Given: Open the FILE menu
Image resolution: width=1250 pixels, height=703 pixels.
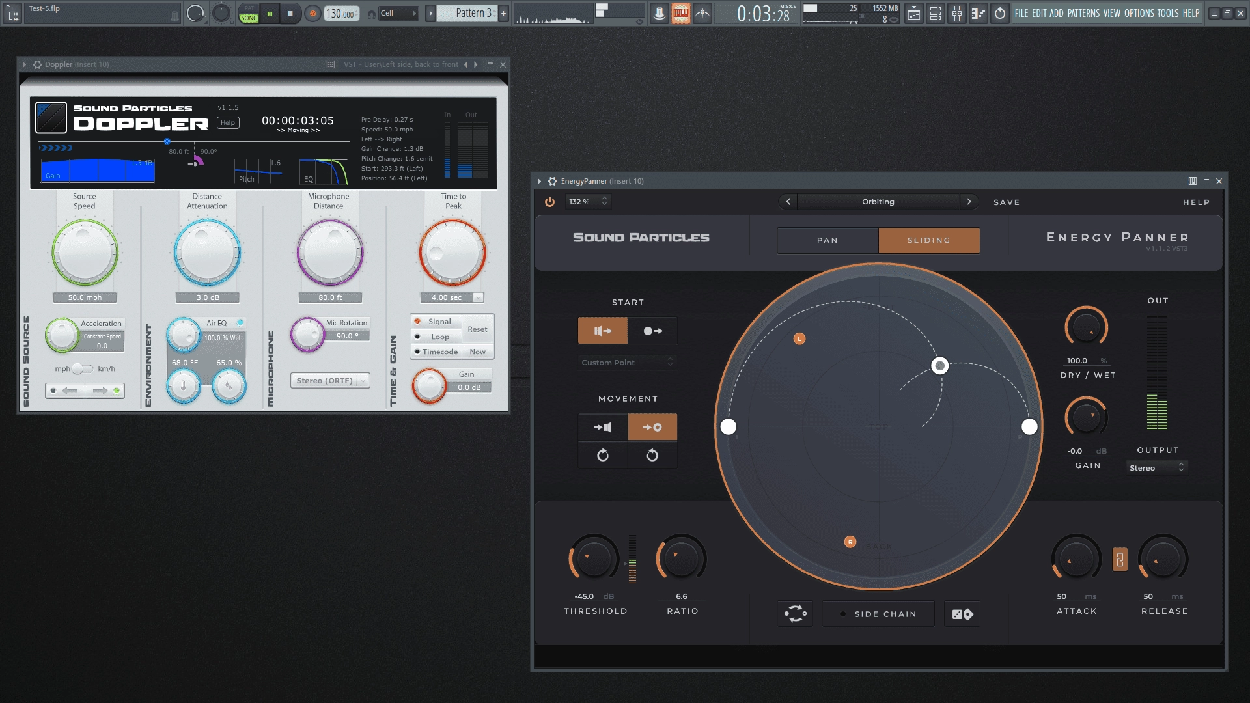Looking at the screenshot, I should pyautogui.click(x=1021, y=13).
